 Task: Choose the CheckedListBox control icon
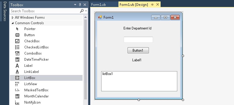[17, 47]
